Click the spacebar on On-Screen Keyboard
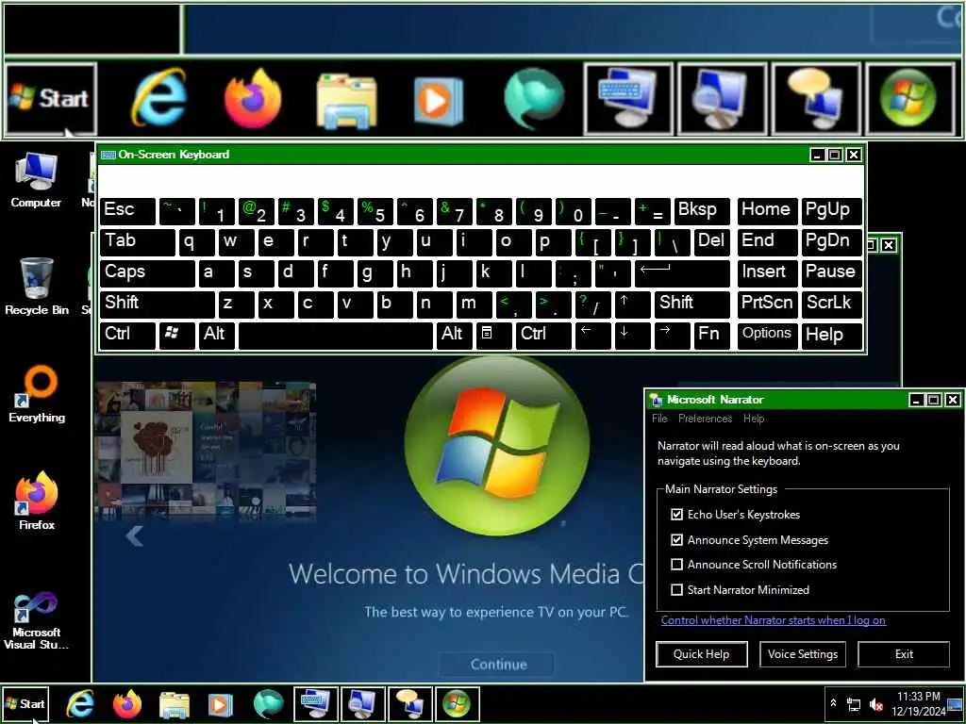The image size is (966, 724). (x=336, y=336)
